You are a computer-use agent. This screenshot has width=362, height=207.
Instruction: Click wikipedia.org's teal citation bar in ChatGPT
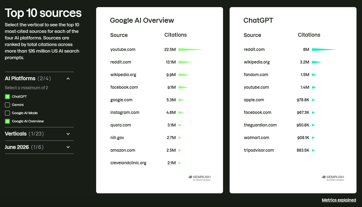[317, 62]
